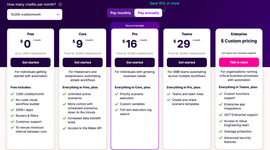Viewport: 270px width, 150px height.
Task: Click the checkmark beside Unlimited active scenarios
Action: (64, 94)
